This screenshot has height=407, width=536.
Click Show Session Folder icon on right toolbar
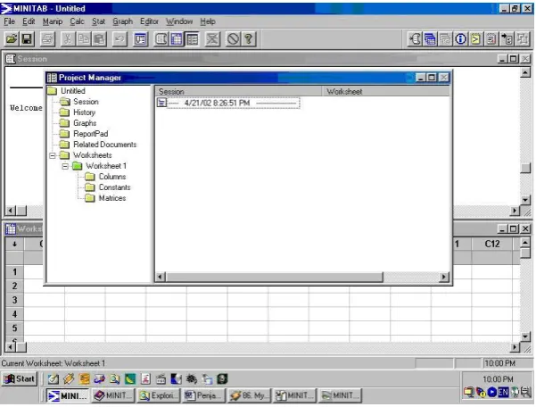(415, 39)
